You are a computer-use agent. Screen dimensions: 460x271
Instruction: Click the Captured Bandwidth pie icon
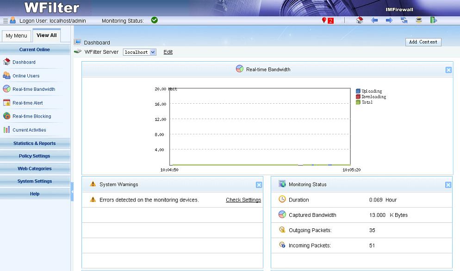pyautogui.click(x=282, y=214)
